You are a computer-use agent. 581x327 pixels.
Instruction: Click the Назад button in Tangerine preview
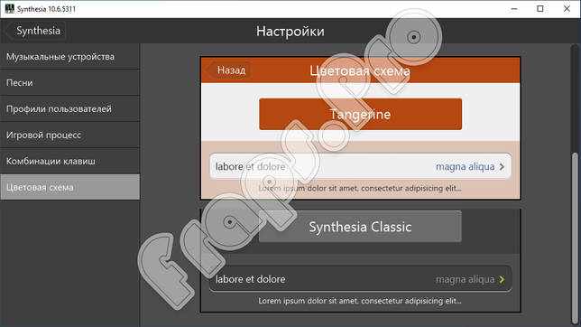[x=228, y=70]
